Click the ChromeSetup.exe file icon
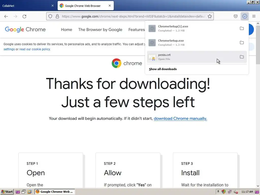This screenshot has height=195, width=260. tap(152, 43)
